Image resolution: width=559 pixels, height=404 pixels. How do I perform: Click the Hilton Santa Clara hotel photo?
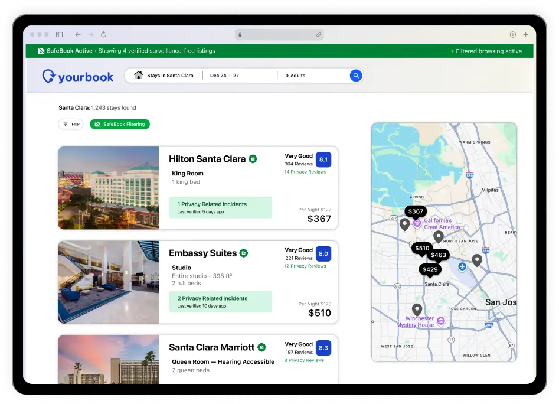coord(109,188)
